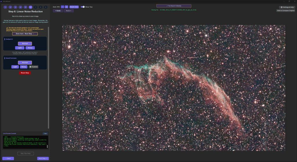Run GraXpert AI Light denoise

(x=20, y=48)
